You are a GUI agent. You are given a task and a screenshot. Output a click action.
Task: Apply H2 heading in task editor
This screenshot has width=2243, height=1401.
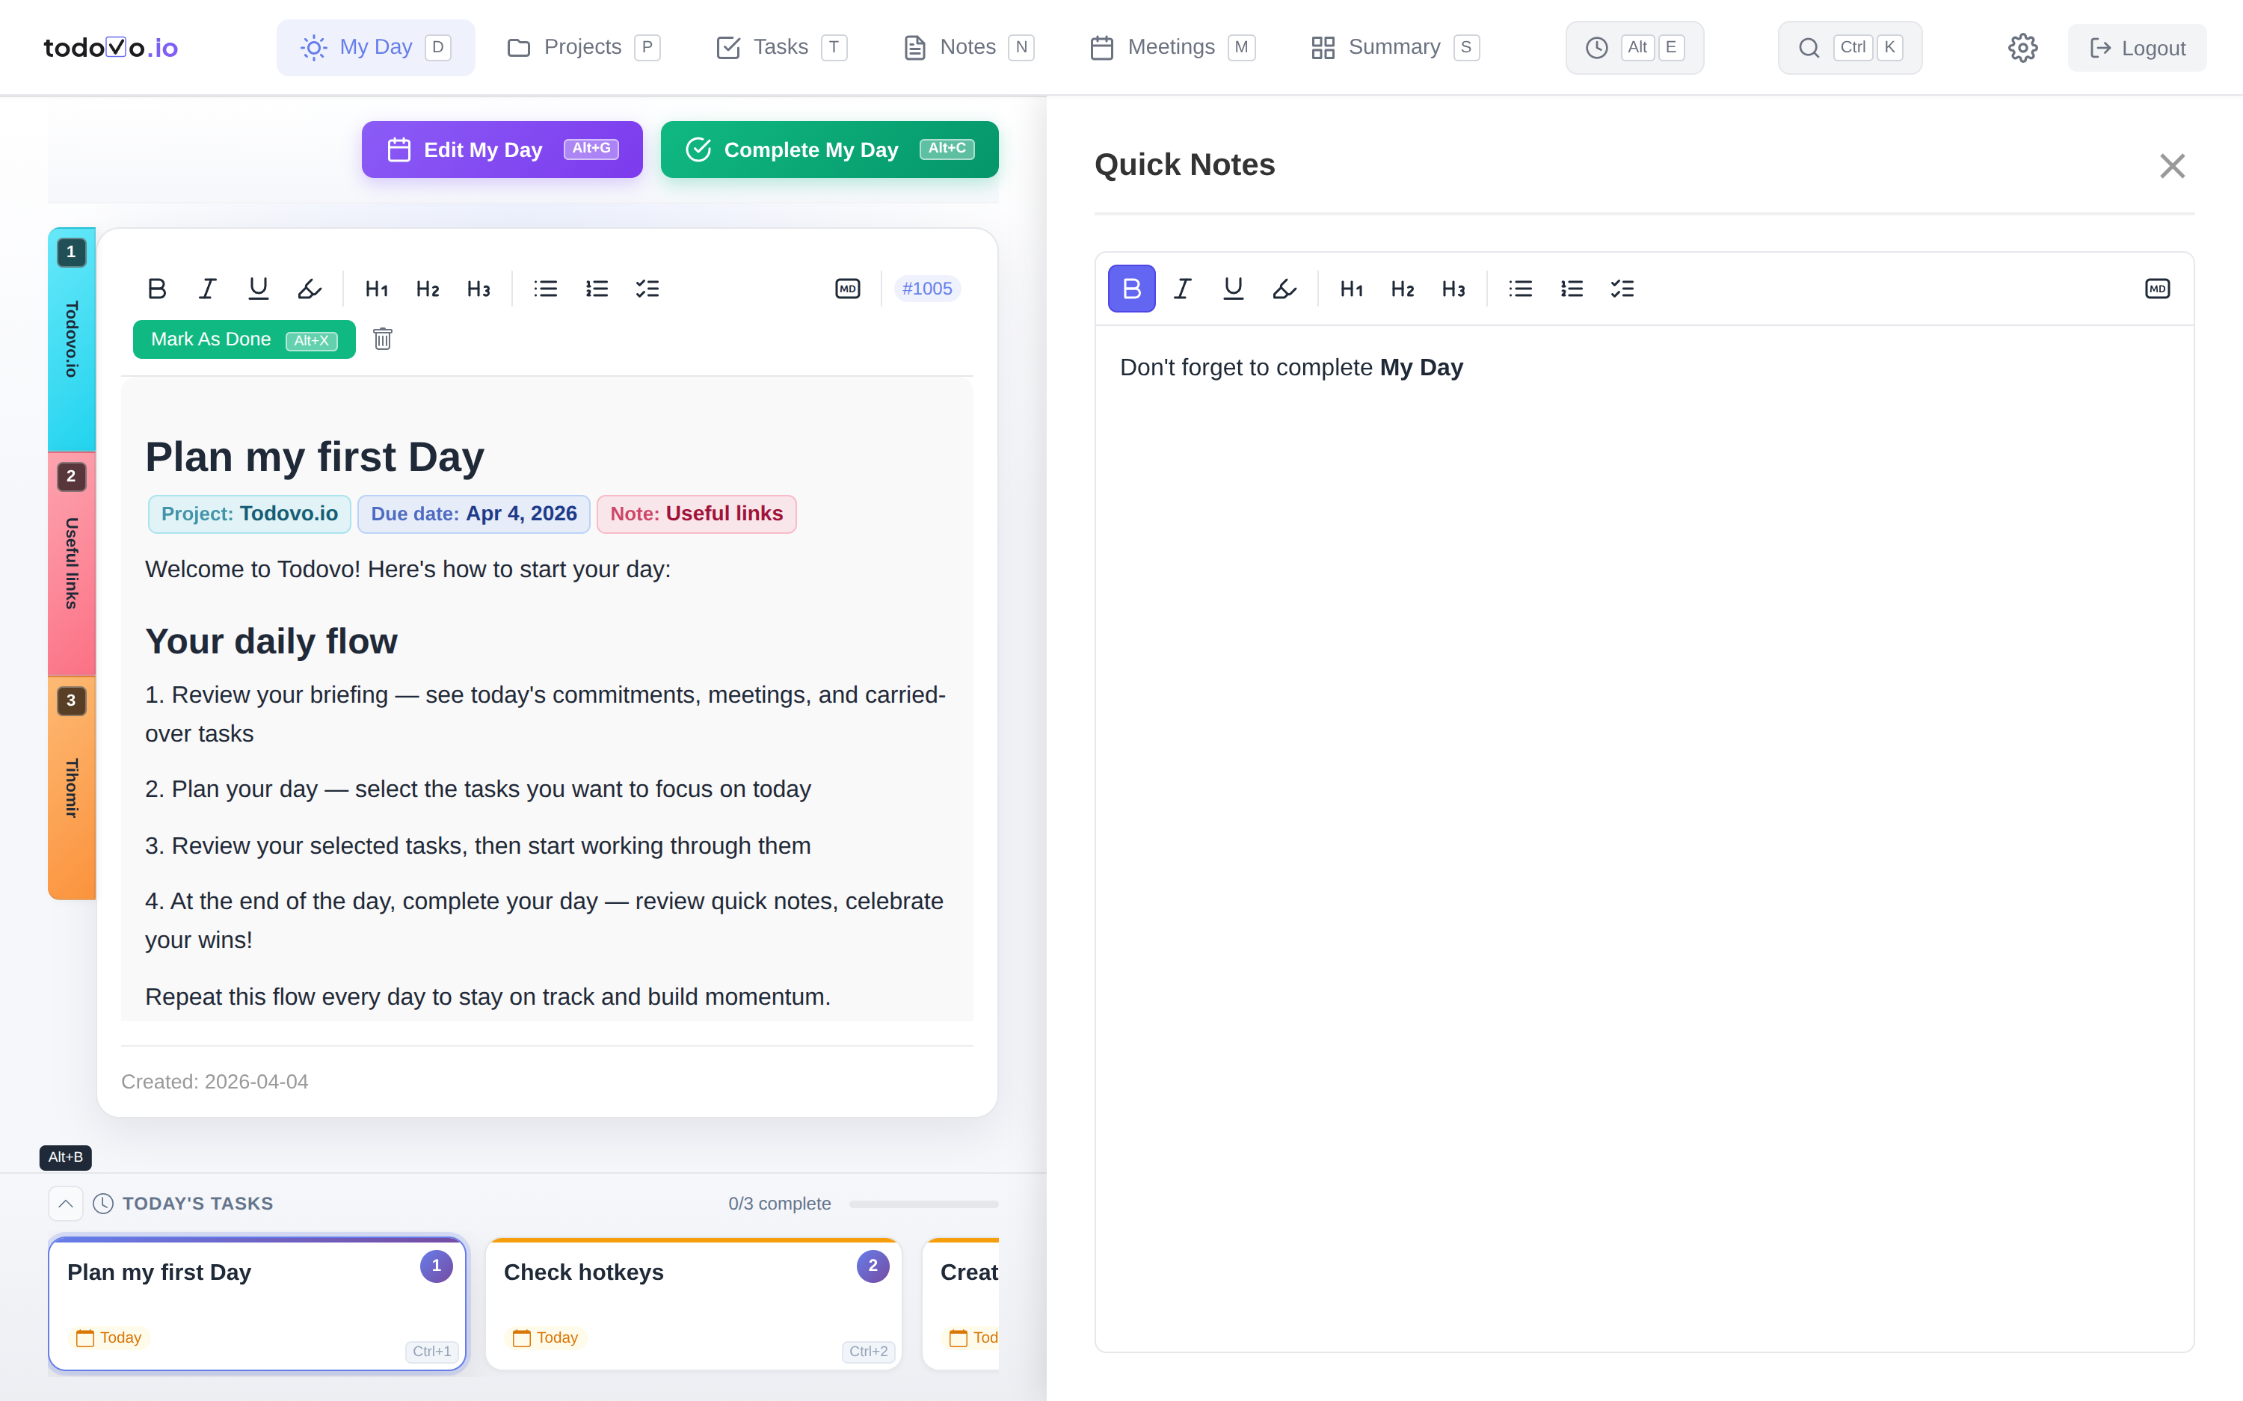click(427, 289)
